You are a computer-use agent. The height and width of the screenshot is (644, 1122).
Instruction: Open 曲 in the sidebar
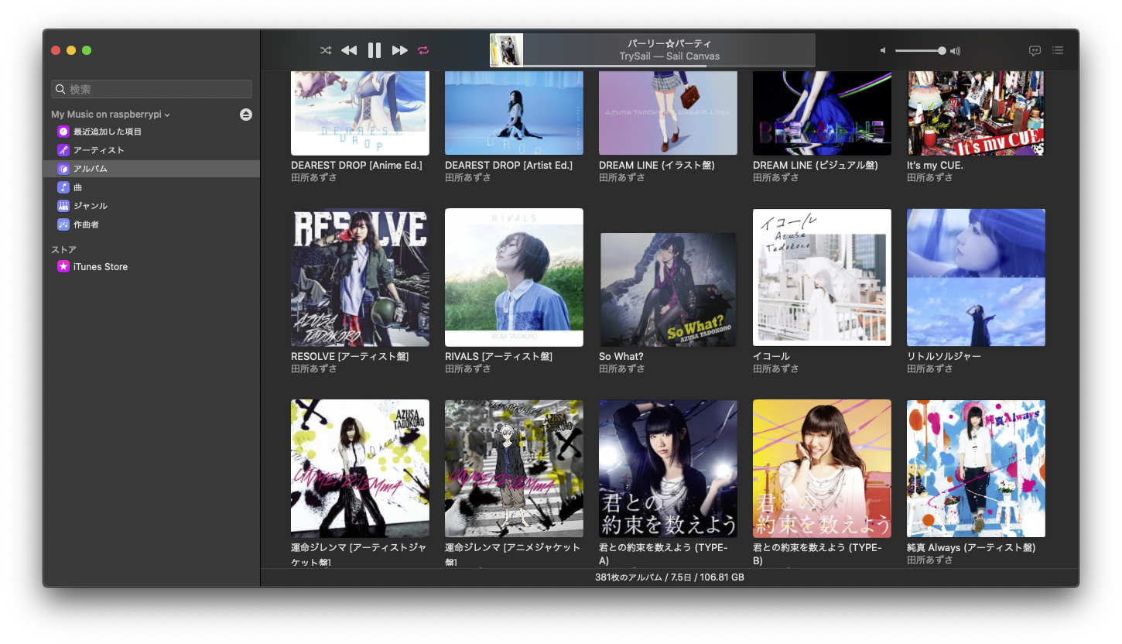[x=152, y=187]
